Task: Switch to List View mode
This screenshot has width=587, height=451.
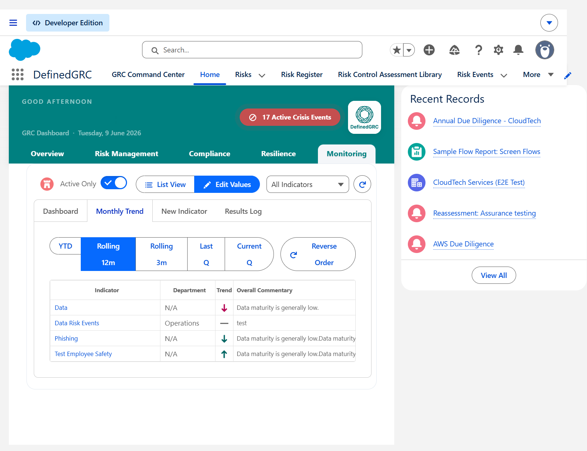Action: coord(165,184)
